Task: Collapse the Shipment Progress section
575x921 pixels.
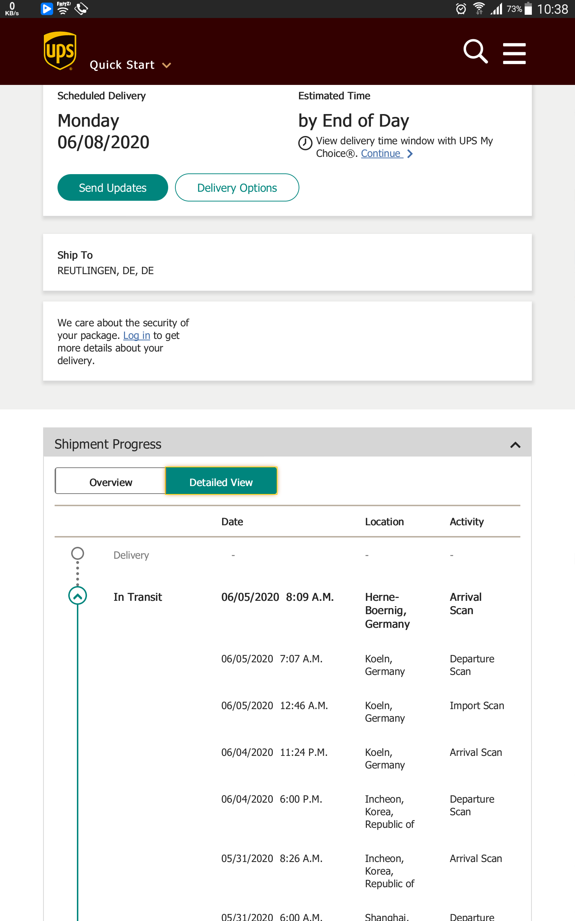Action: click(515, 445)
